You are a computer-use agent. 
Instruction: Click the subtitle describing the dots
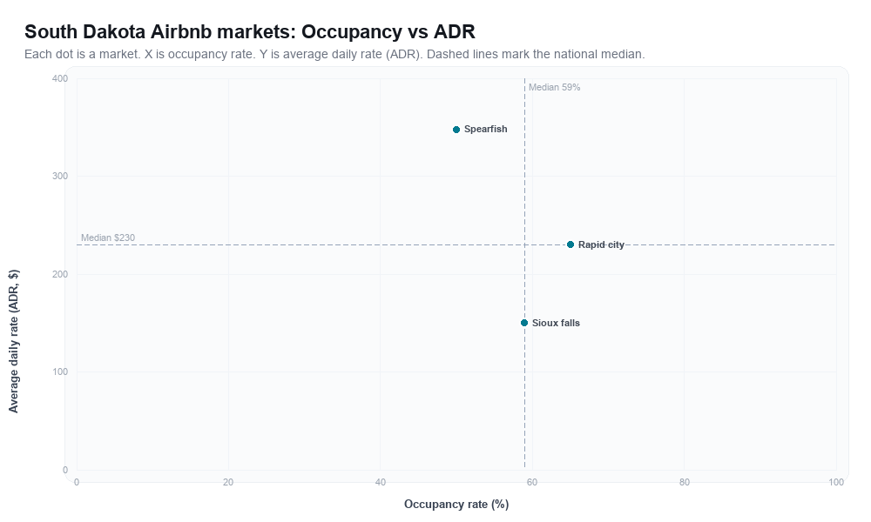point(334,54)
